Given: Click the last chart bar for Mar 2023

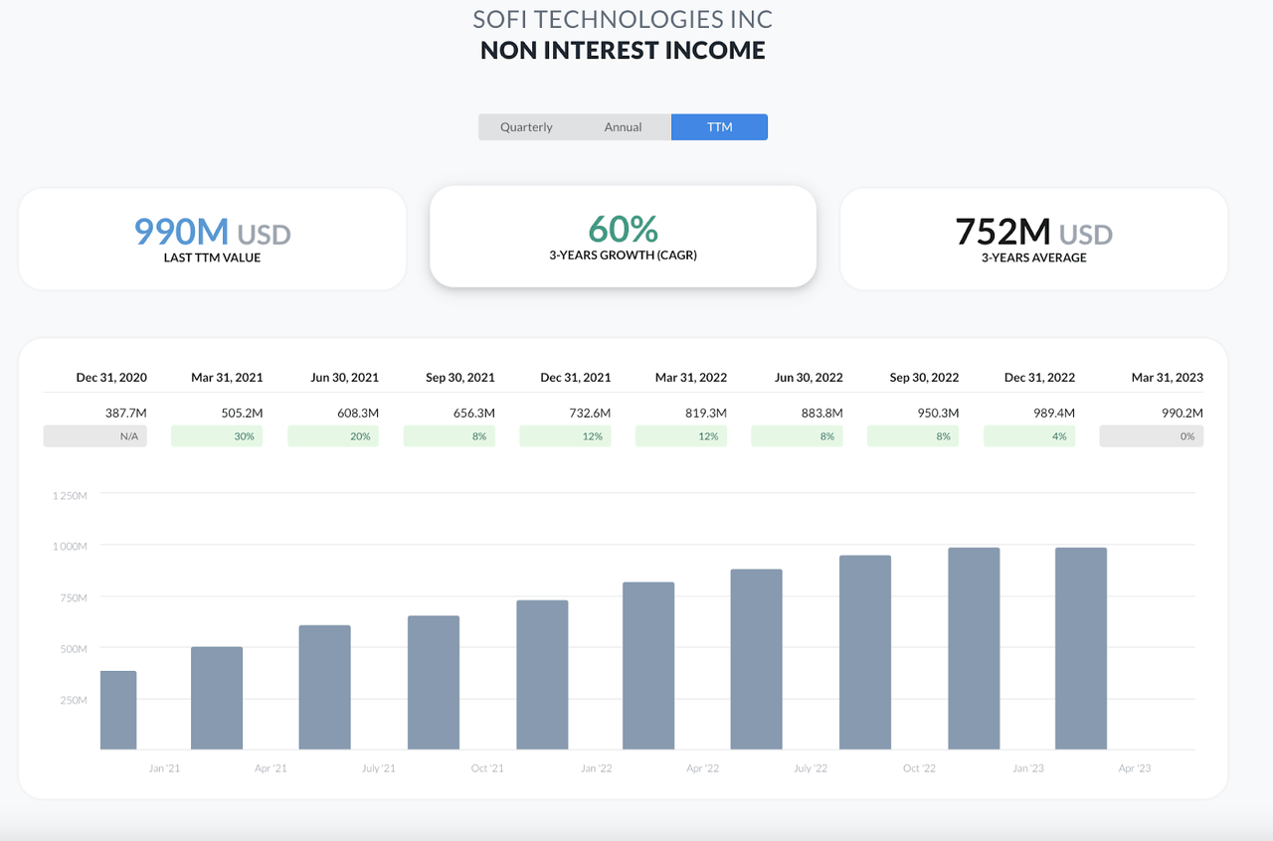Looking at the screenshot, I should [1081, 648].
